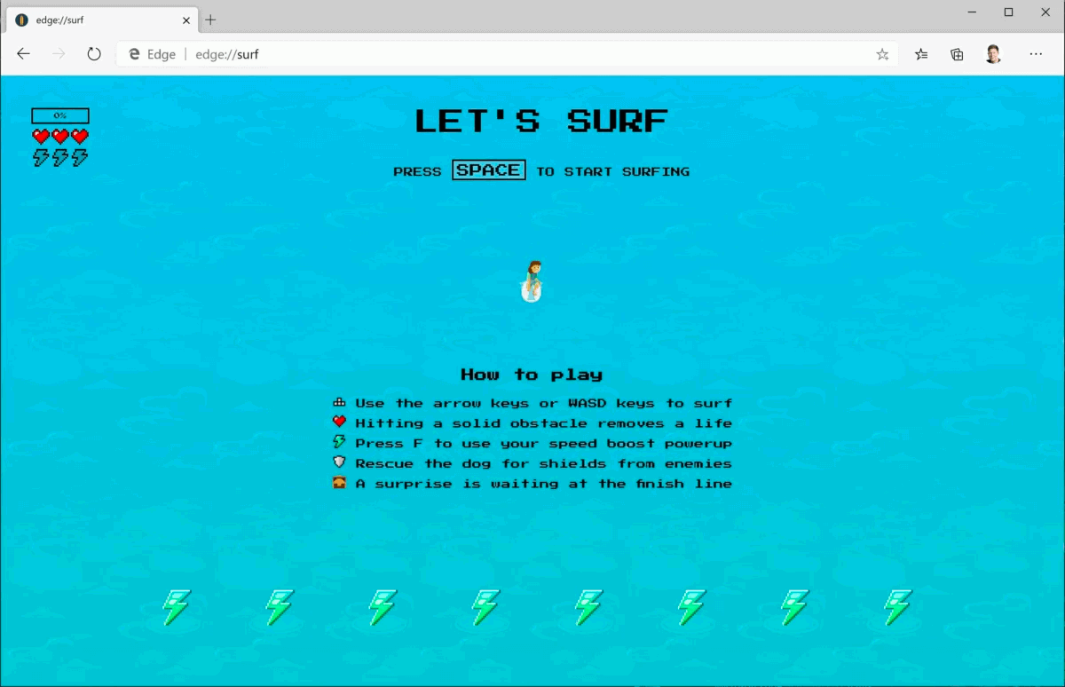Click the 0% progress bar at top left

[60, 115]
